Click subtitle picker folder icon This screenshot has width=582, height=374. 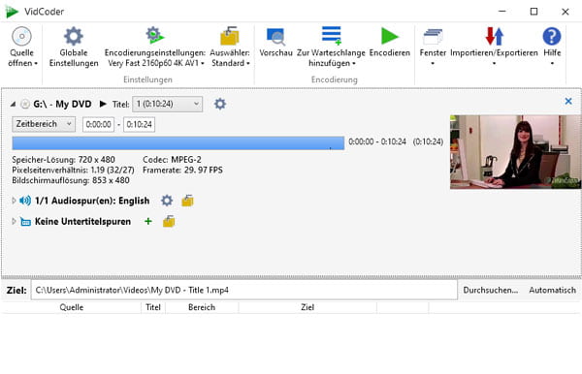[169, 221]
